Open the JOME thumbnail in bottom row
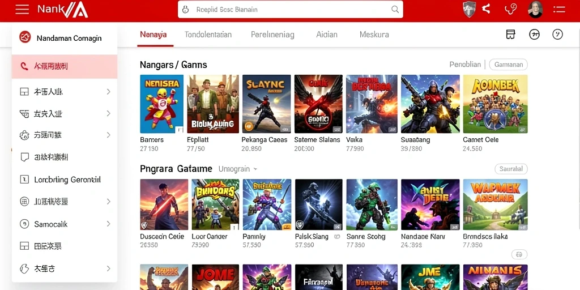The image size is (580, 290). point(215,277)
